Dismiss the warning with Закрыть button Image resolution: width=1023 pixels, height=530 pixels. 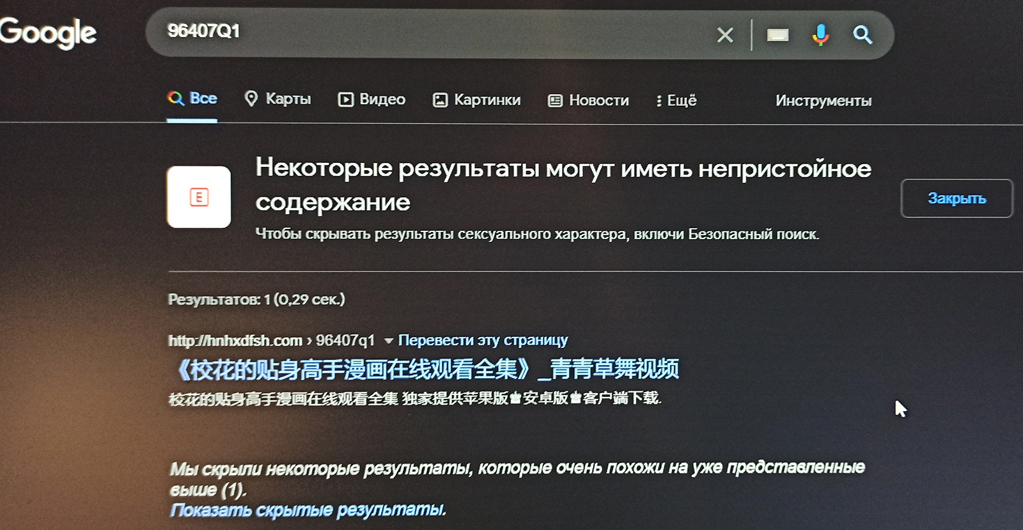[x=957, y=198]
